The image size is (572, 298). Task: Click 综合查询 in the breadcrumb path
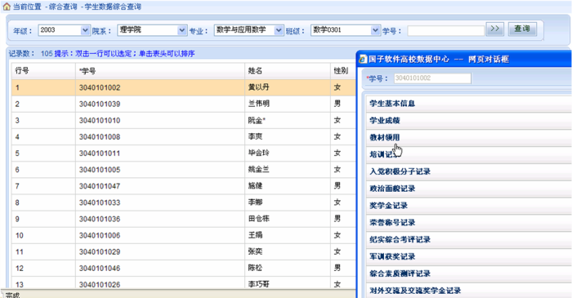pyautogui.click(x=63, y=7)
